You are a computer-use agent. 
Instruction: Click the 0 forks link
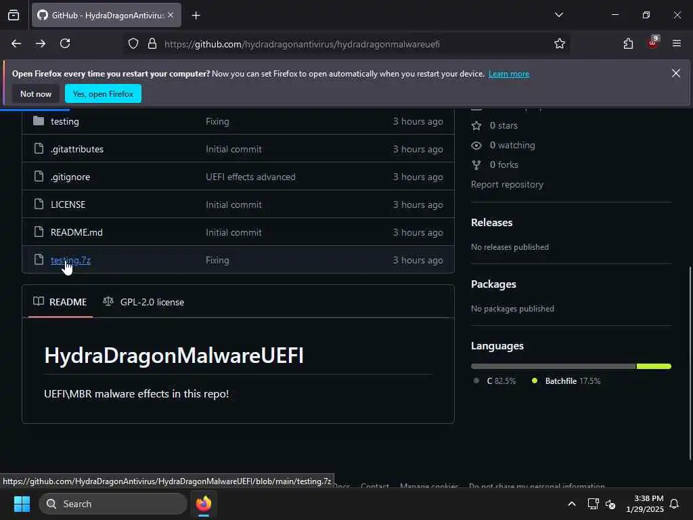coord(504,165)
